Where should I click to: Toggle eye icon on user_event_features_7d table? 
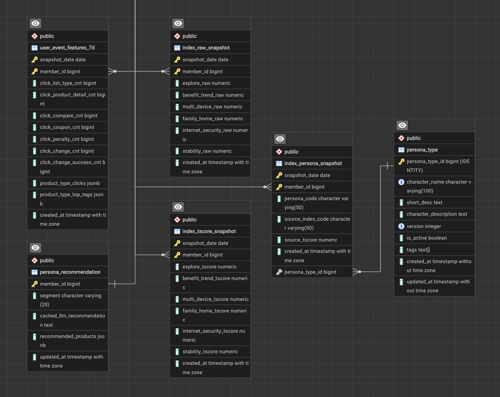pyautogui.click(x=35, y=24)
